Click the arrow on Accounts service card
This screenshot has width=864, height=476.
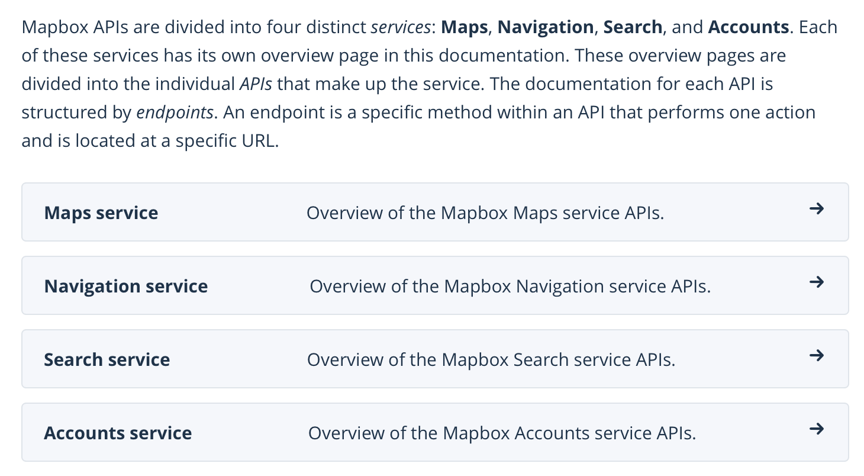click(x=816, y=429)
